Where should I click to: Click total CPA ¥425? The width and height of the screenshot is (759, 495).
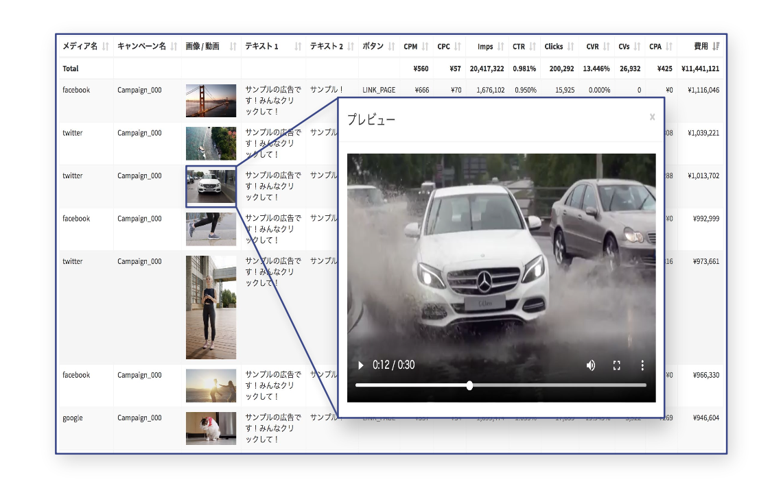click(664, 69)
